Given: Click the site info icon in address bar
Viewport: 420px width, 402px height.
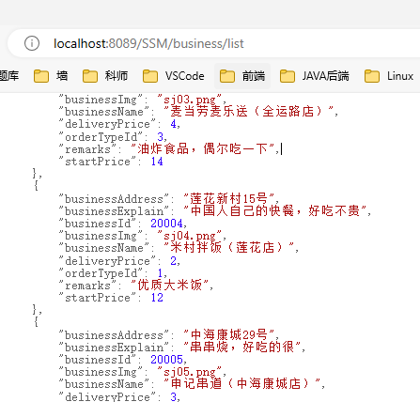Looking at the screenshot, I should tap(32, 43).
